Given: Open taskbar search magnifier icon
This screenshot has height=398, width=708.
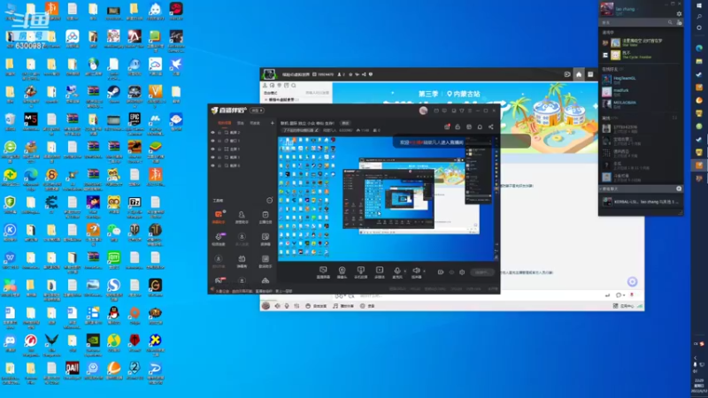Looking at the screenshot, I should point(699,17).
